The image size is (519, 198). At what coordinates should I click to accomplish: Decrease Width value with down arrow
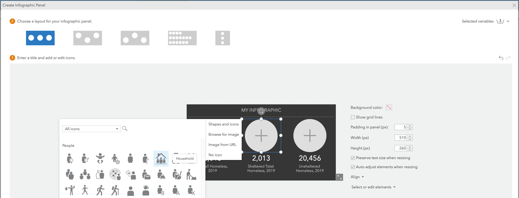tap(410, 139)
